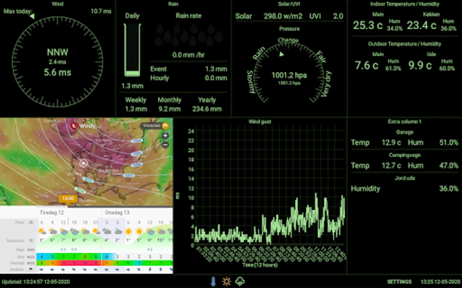Click the 5.6 ms wind speed value

[57, 73]
